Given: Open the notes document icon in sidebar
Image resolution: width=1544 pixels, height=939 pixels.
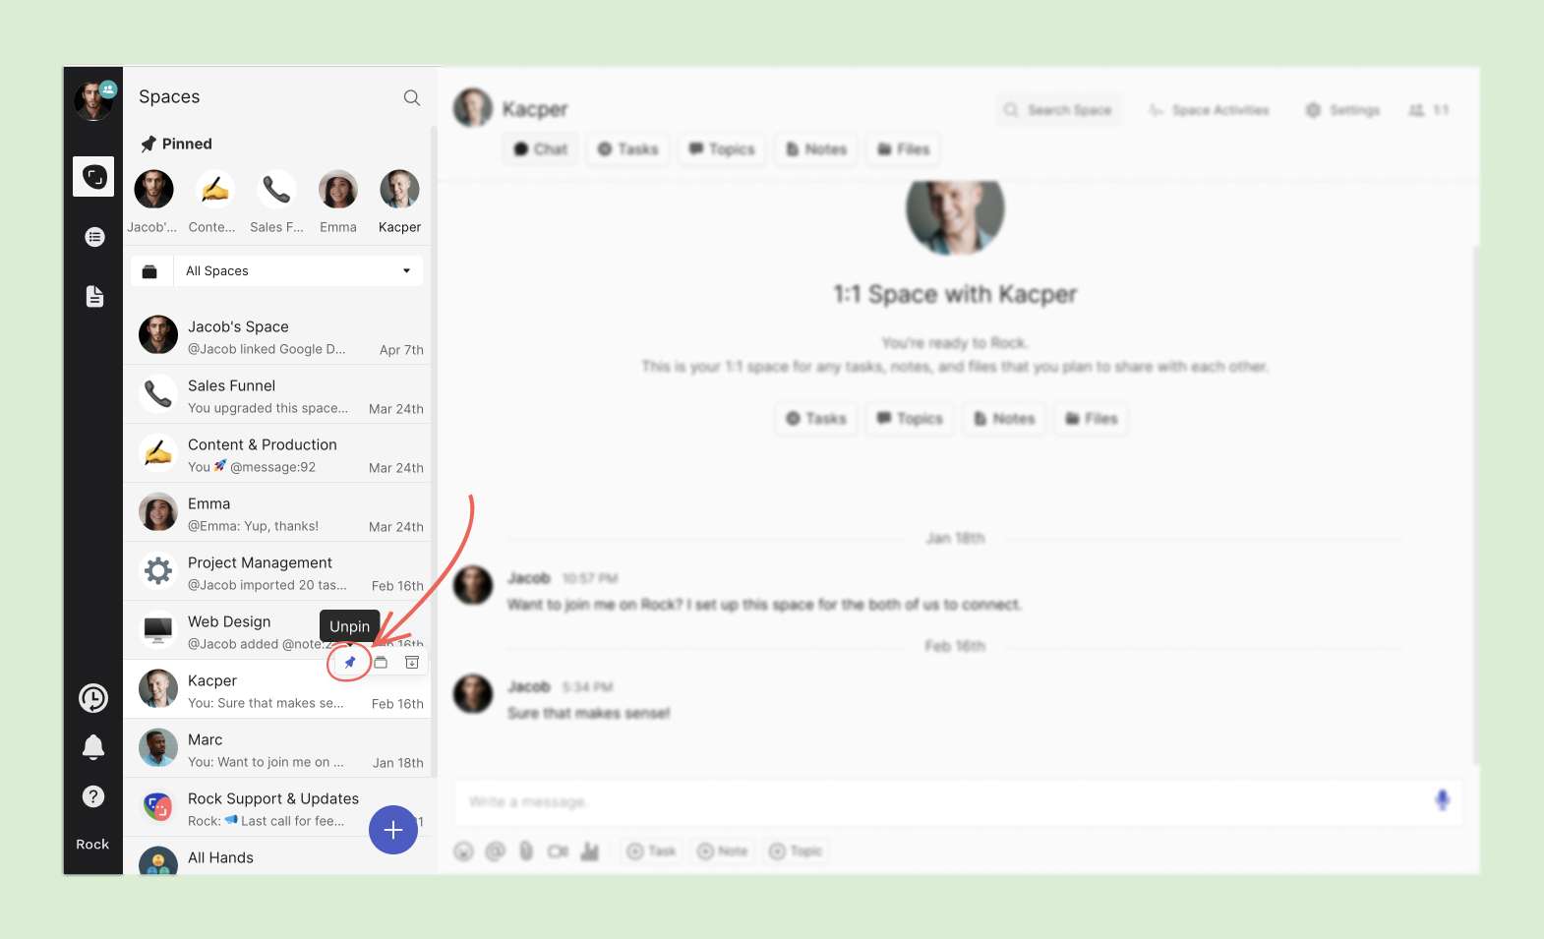Looking at the screenshot, I should [94, 296].
